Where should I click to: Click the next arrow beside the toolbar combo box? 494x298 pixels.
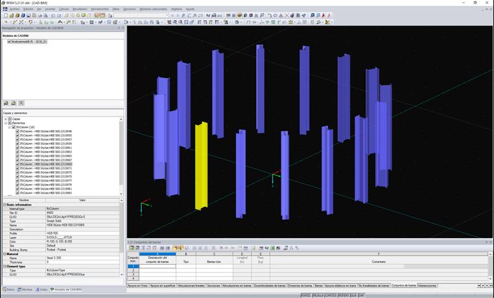pyautogui.click(x=177, y=15)
